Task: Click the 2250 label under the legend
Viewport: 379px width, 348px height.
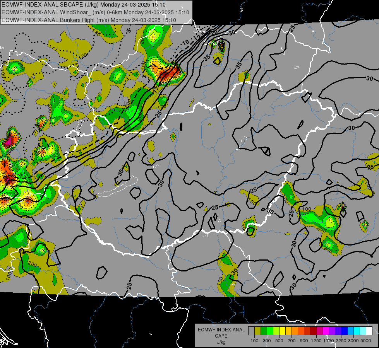Action: click(x=341, y=341)
